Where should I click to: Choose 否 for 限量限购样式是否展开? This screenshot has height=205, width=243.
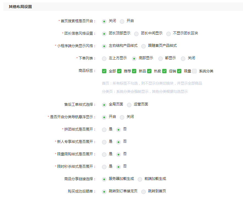[x=118, y=155]
